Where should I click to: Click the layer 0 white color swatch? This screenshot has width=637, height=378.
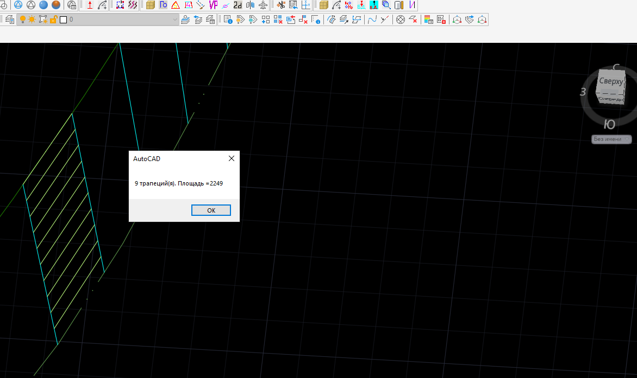pyautogui.click(x=64, y=20)
